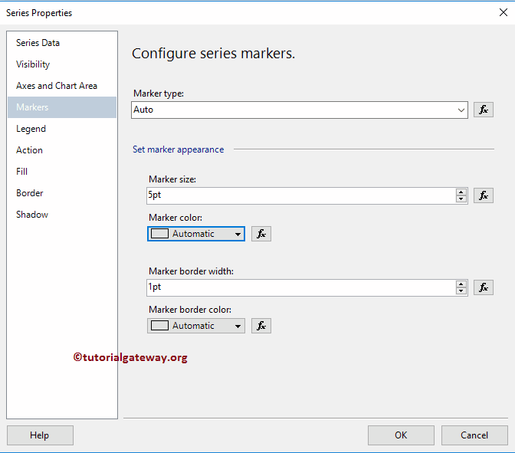This screenshot has width=515, height=453.
Task: Click the Cancel button
Action: pyautogui.click(x=474, y=435)
